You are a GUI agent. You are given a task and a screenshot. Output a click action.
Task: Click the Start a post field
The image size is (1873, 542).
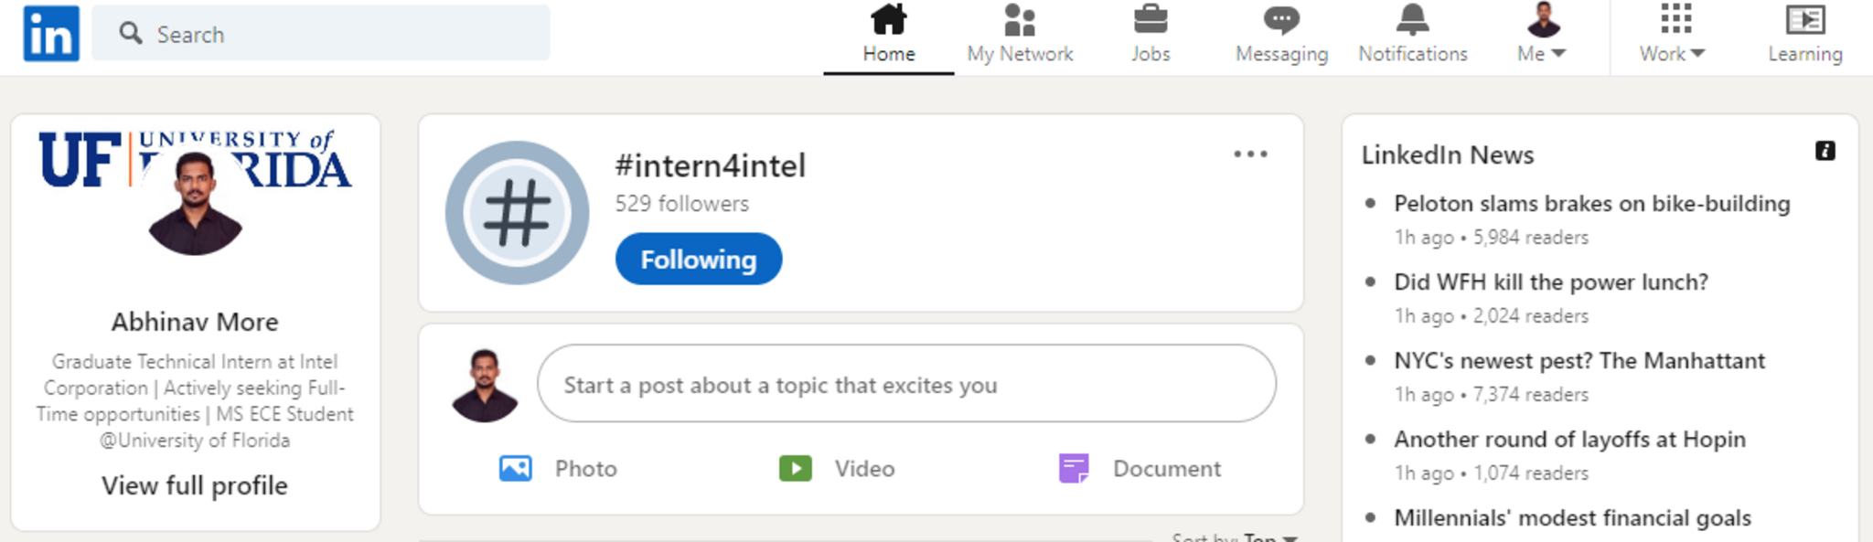click(905, 385)
